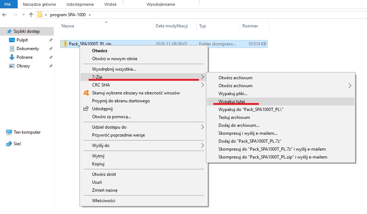Sort files by Rozmiar column

250,26
